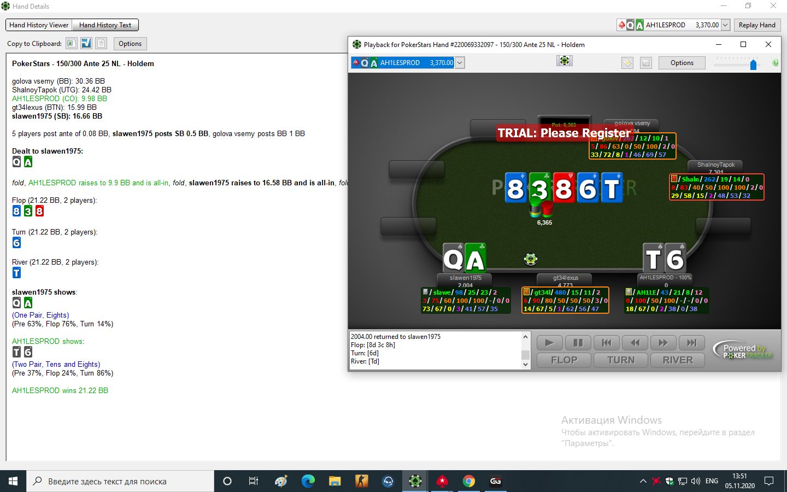Screen dimensions: 787x492
Task: Switch ENG input language
Action: click(712, 481)
